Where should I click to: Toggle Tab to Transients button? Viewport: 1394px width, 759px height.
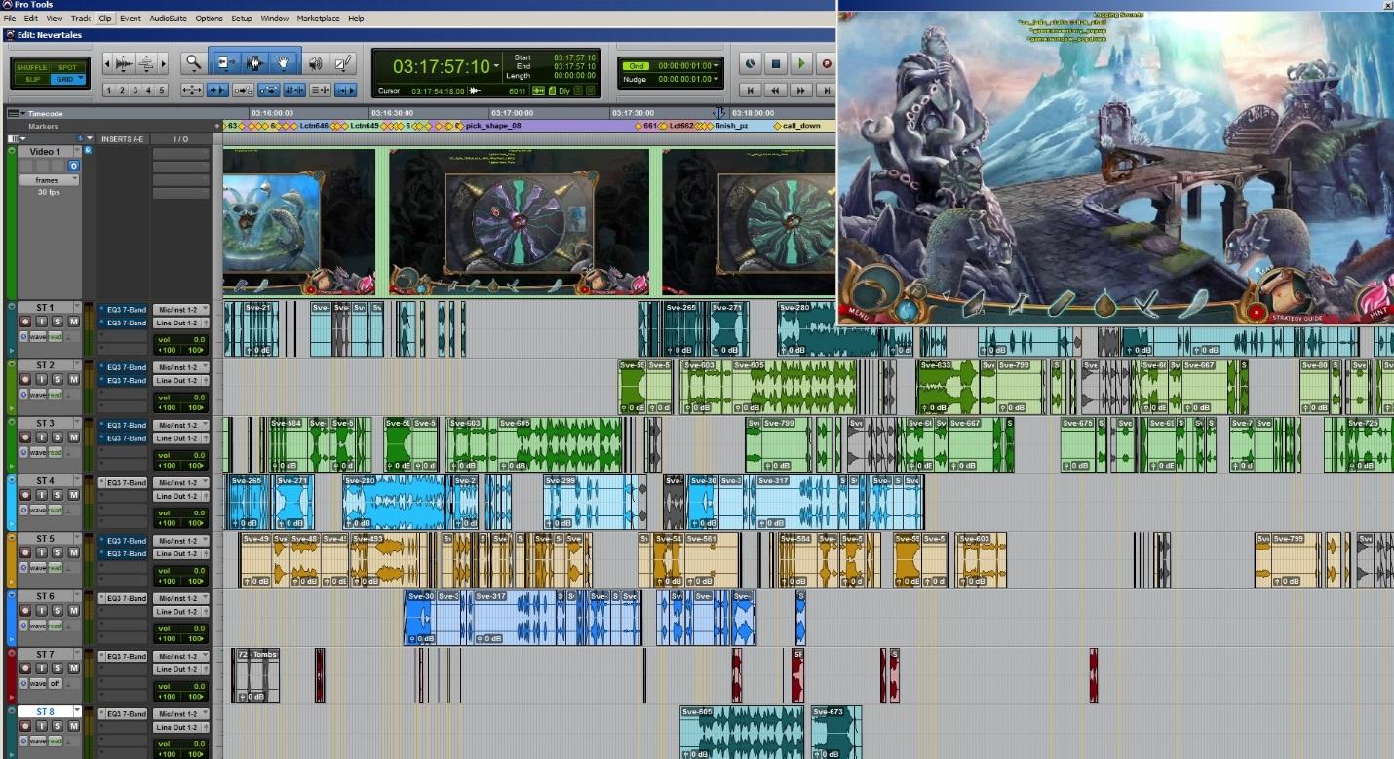(x=217, y=90)
